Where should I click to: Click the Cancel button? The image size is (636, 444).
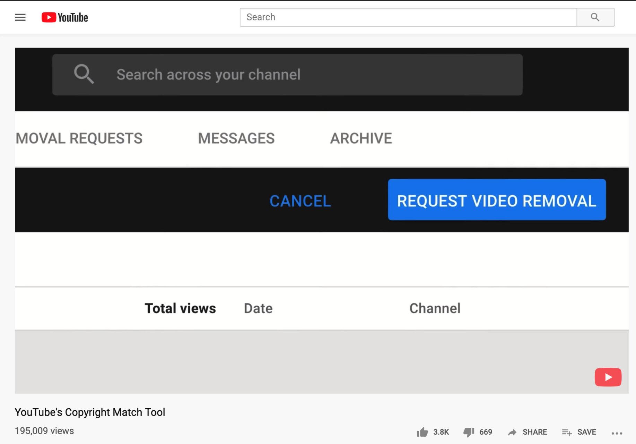point(300,201)
